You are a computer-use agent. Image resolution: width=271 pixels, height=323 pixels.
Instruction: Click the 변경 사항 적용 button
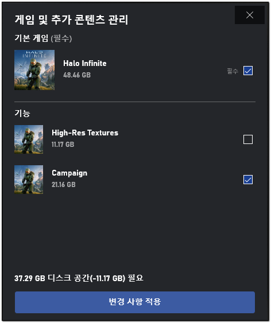[135, 302]
